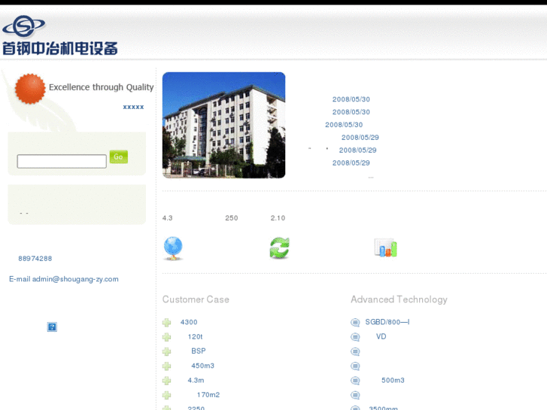
Task: Click the blue globe icon
Action: coord(173,248)
